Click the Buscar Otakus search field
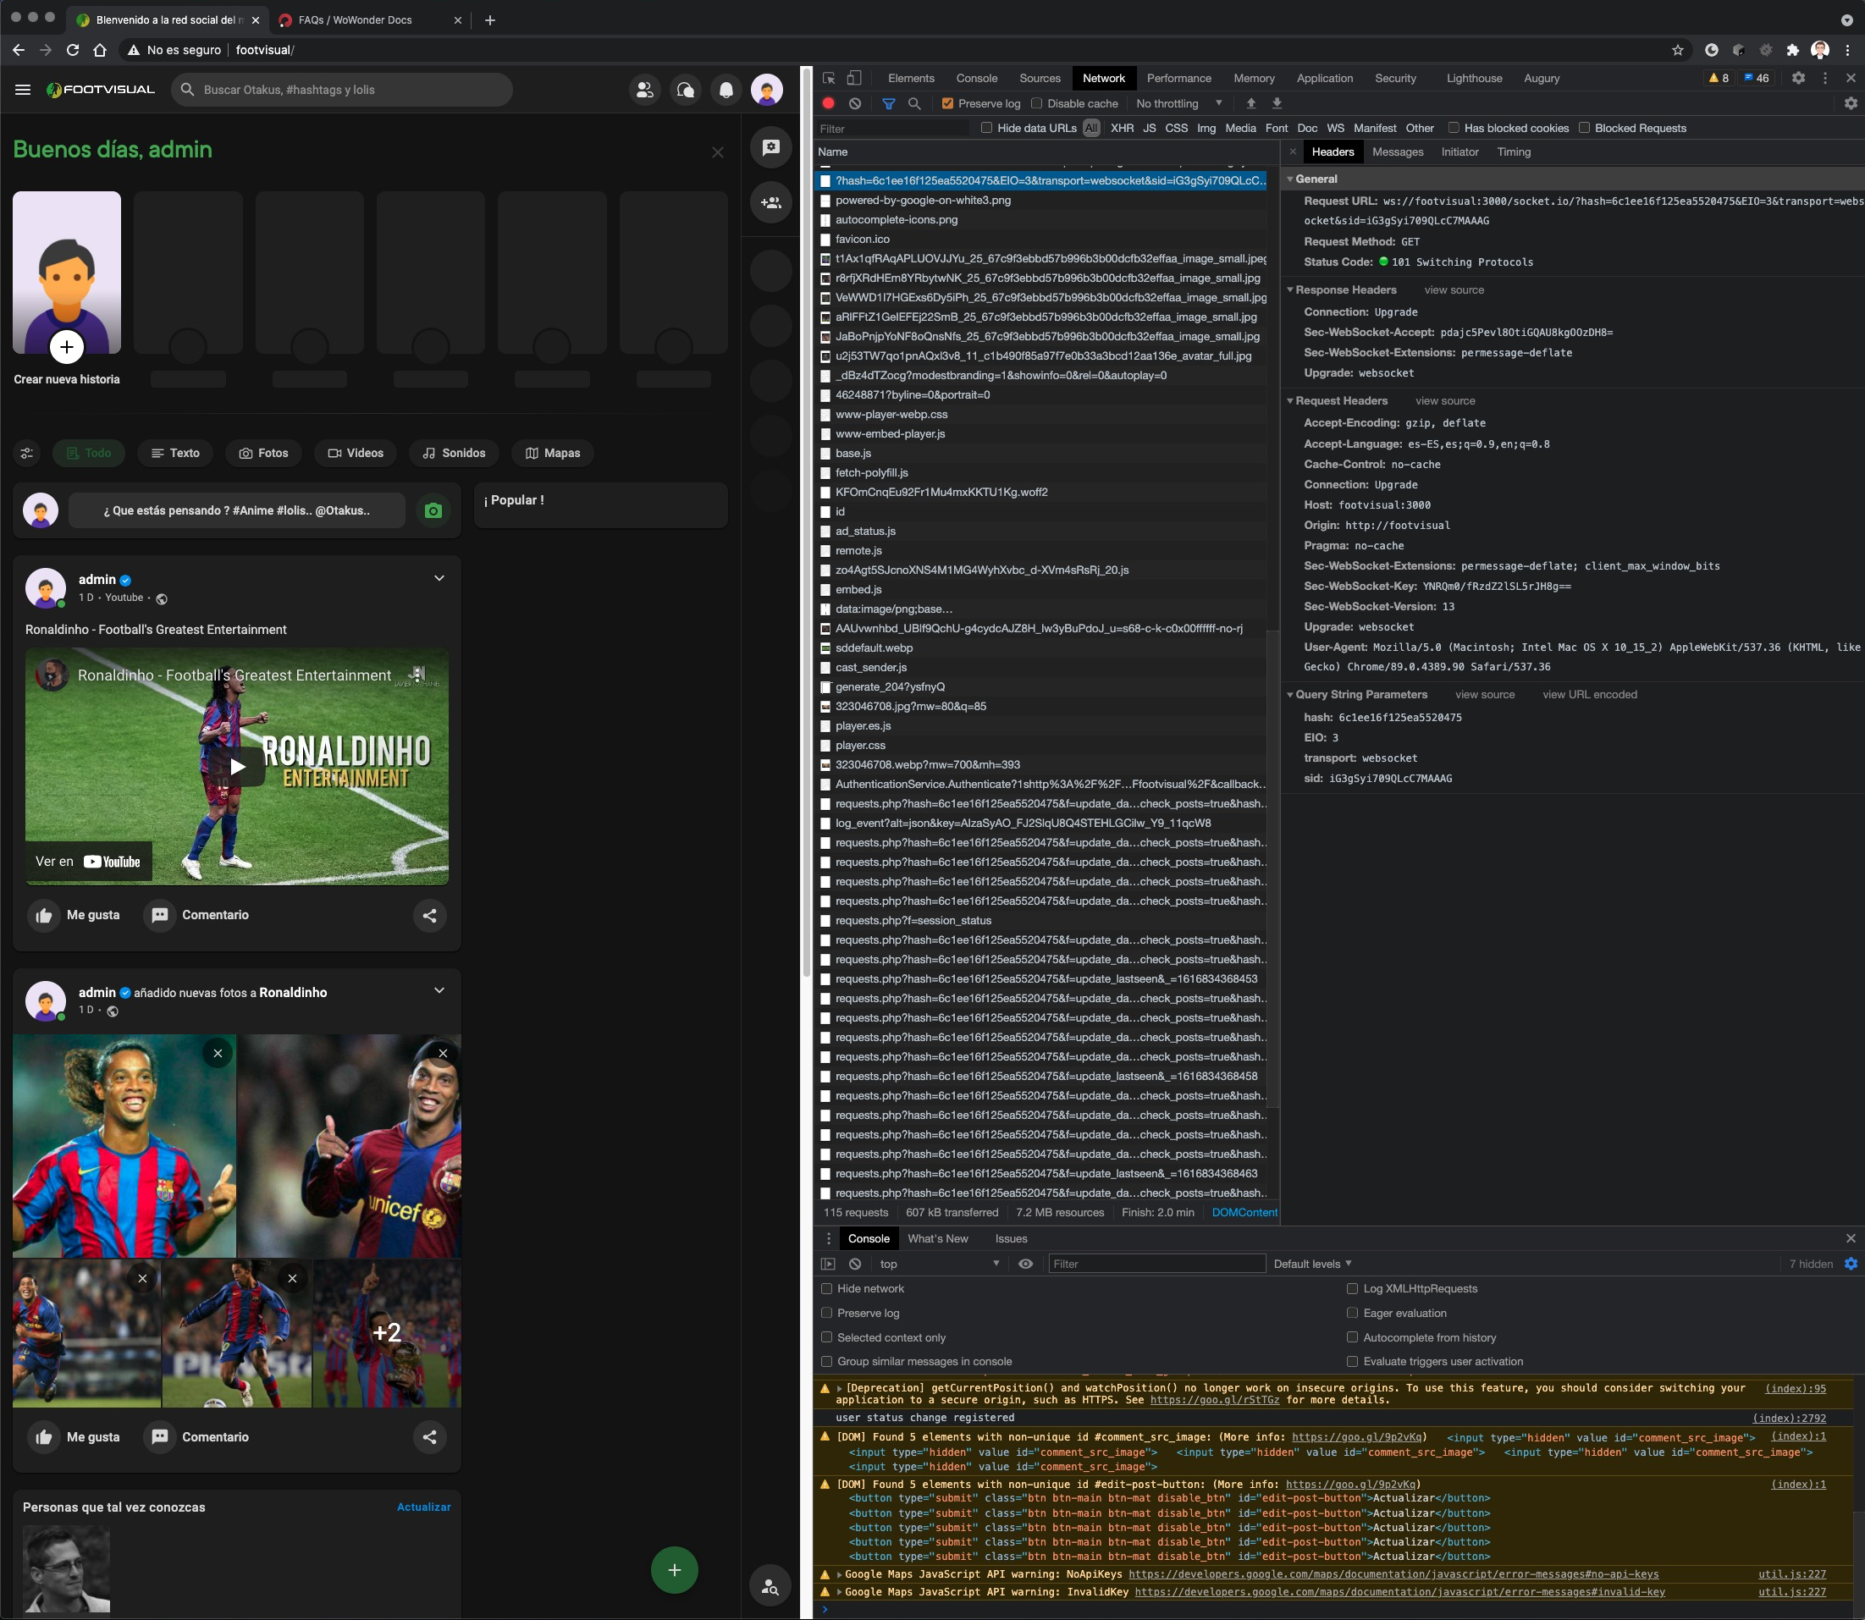Image resolution: width=1865 pixels, height=1620 pixels. click(344, 90)
